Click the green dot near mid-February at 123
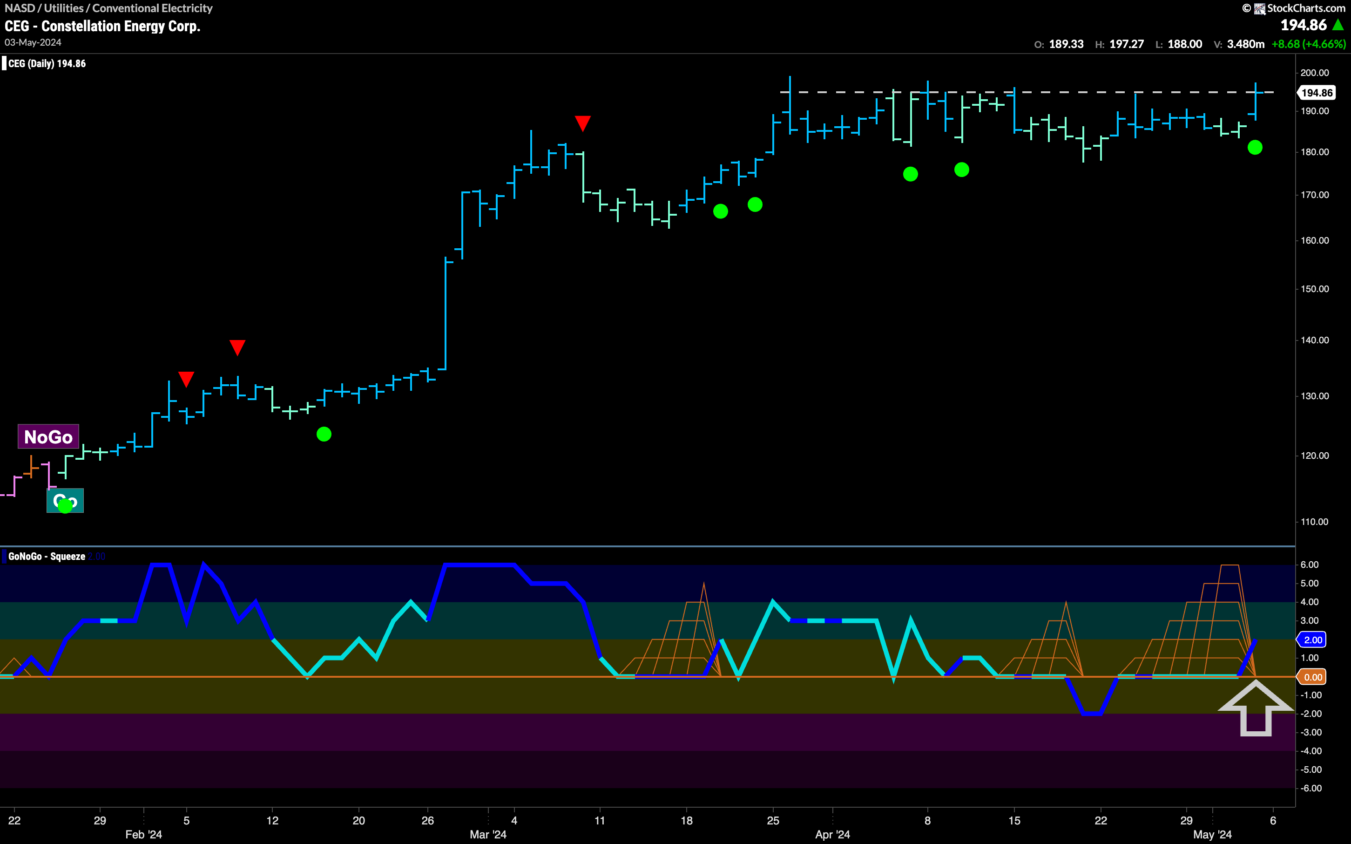The image size is (1351, 844). 324,434
